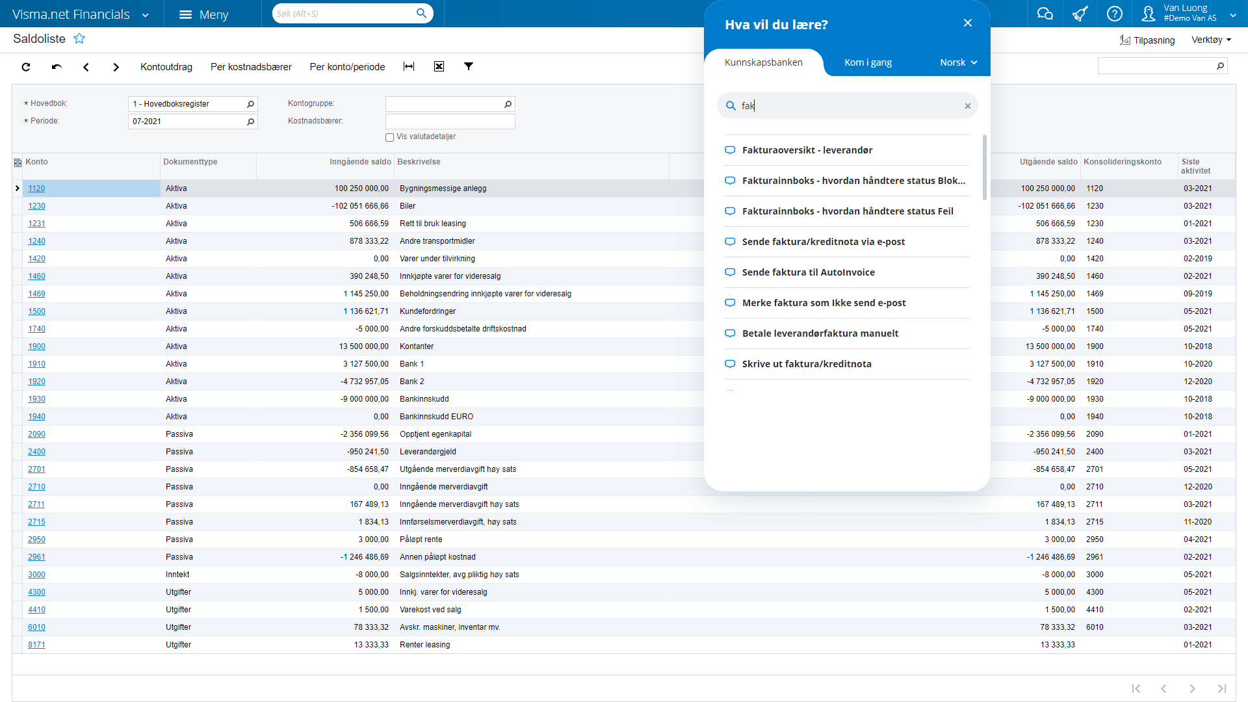The height and width of the screenshot is (702, 1248).
Task: Expand the Verktøy dropdown menu
Action: (x=1211, y=40)
